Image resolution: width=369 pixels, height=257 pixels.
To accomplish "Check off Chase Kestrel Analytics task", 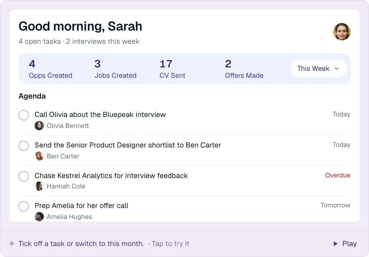I will pyautogui.click(x=24, y=176).
